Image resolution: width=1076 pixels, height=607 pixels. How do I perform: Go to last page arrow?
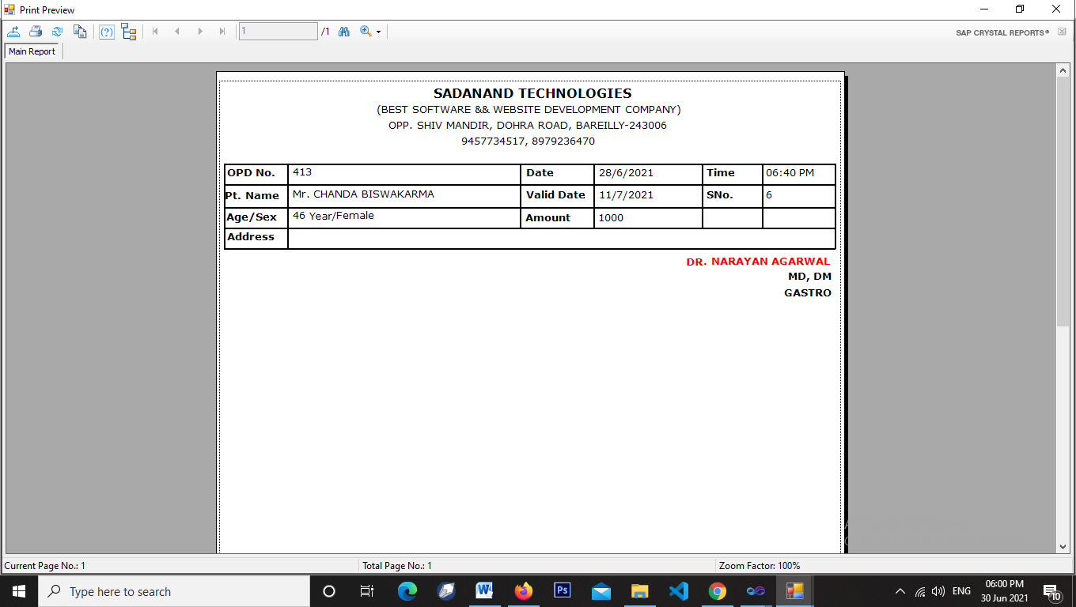222,32
